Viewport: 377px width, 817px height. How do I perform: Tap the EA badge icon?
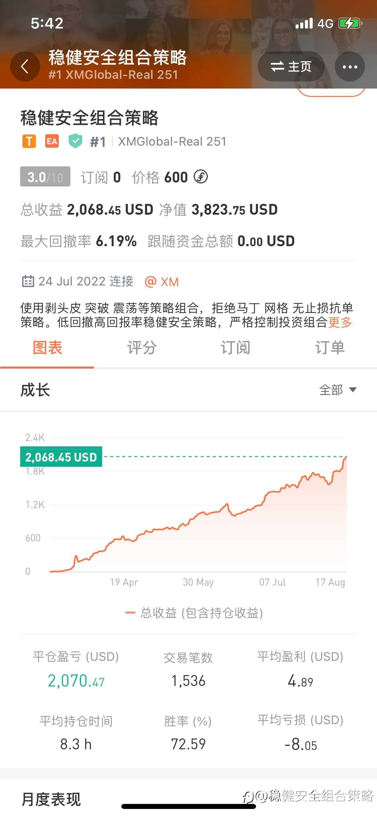tap(52, 141)
